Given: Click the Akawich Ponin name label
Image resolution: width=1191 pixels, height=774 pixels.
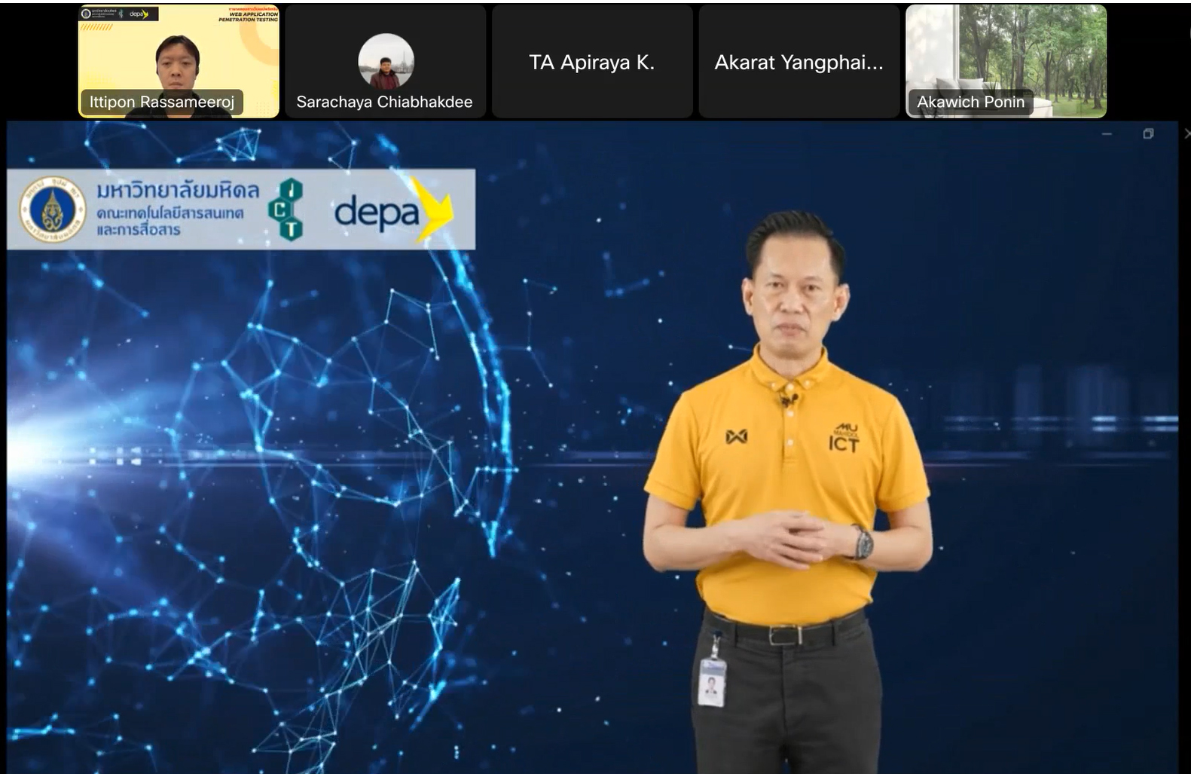Looking at the screenshot, I should pyautogui.click(x=970, y=102).
